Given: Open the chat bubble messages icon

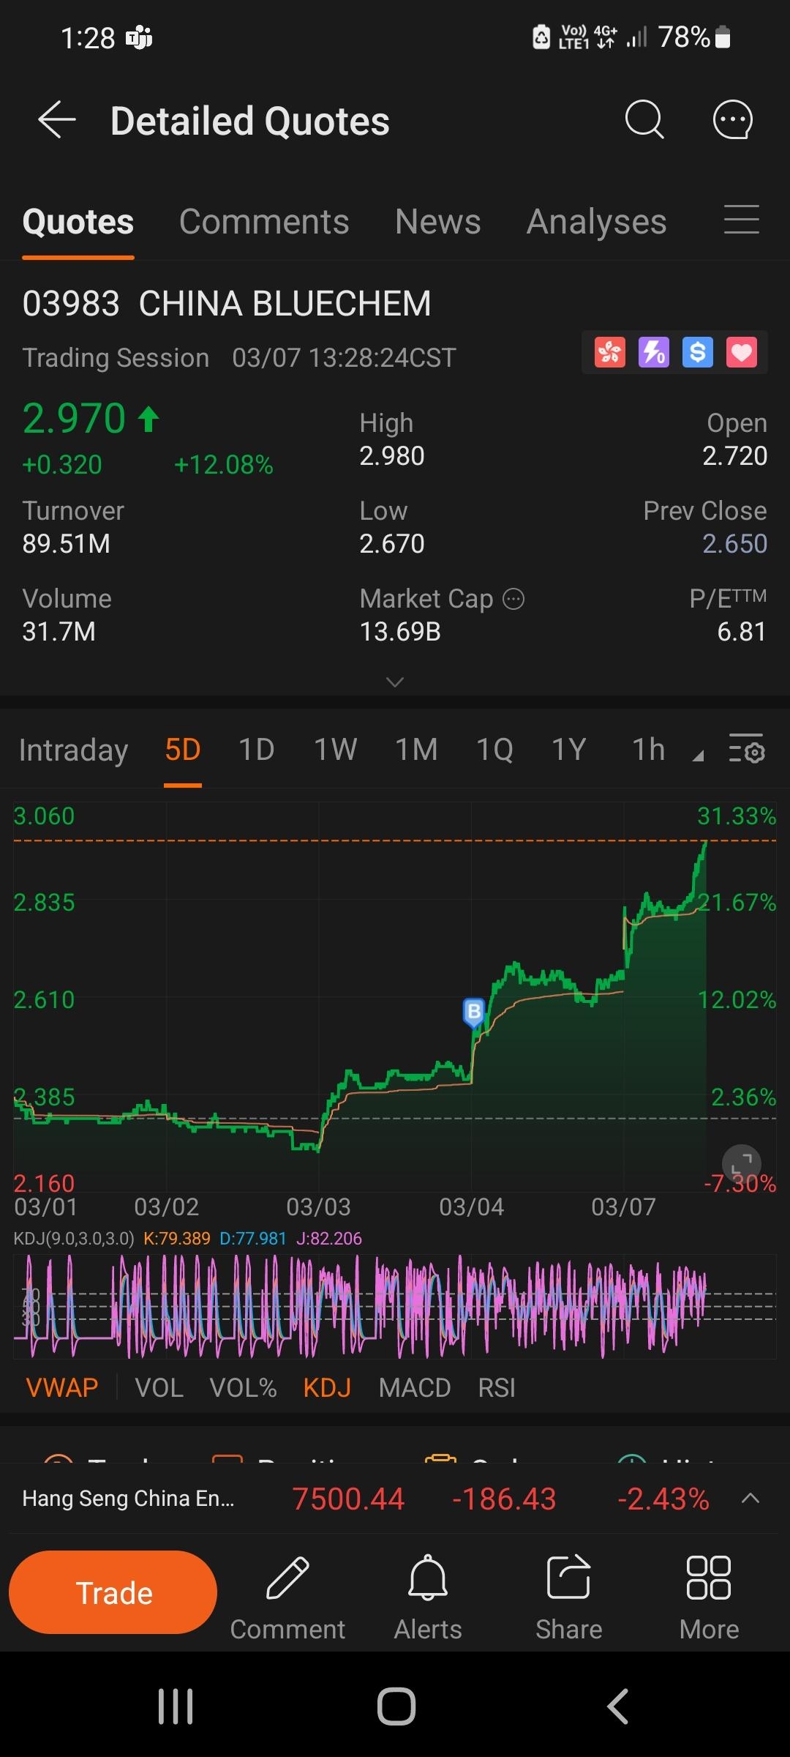Looking at the screenshot, I should click(x=732, y=120).
